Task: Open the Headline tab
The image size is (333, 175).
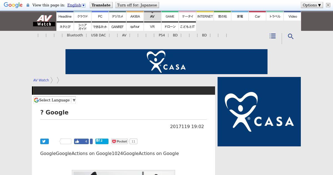Action: (x=65, y=16)
